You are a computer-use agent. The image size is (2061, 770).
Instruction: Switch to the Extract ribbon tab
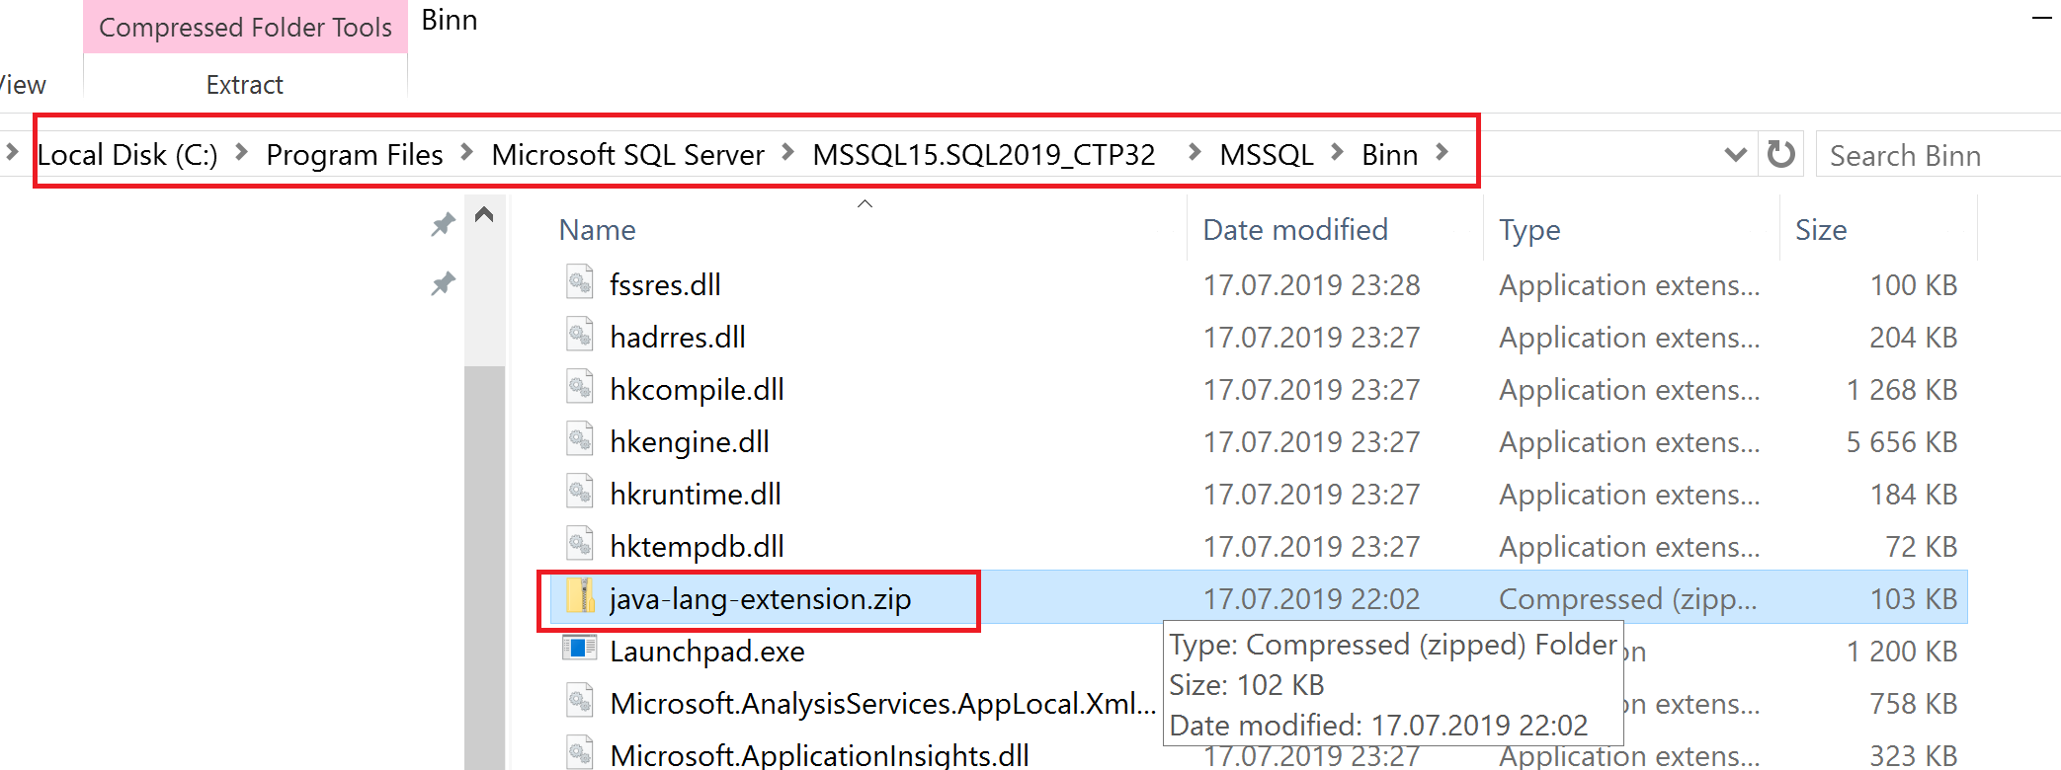click(x=244, y=85)
